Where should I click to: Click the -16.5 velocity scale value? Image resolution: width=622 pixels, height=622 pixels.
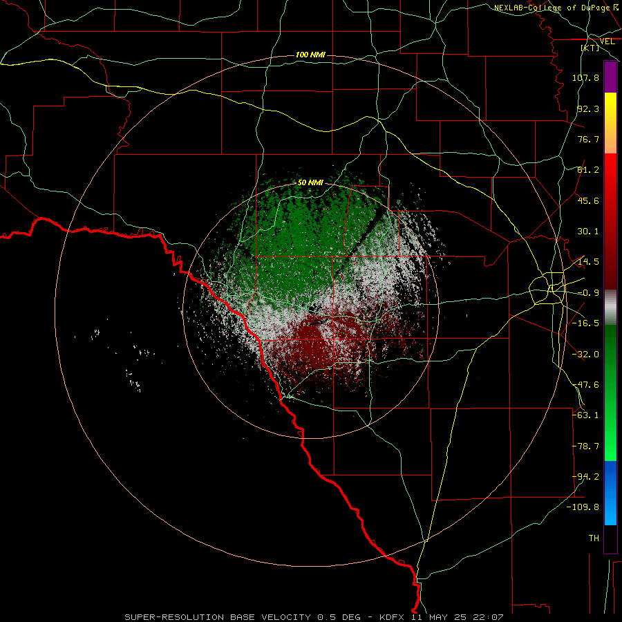585,323
